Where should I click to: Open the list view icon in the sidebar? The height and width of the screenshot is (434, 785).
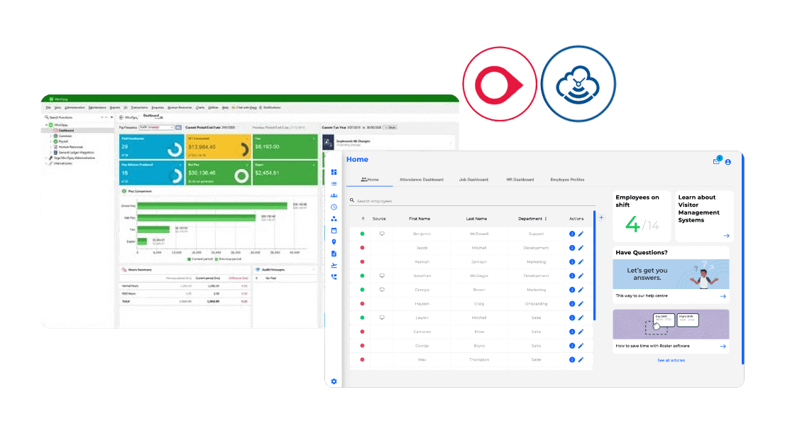[334, 183]
